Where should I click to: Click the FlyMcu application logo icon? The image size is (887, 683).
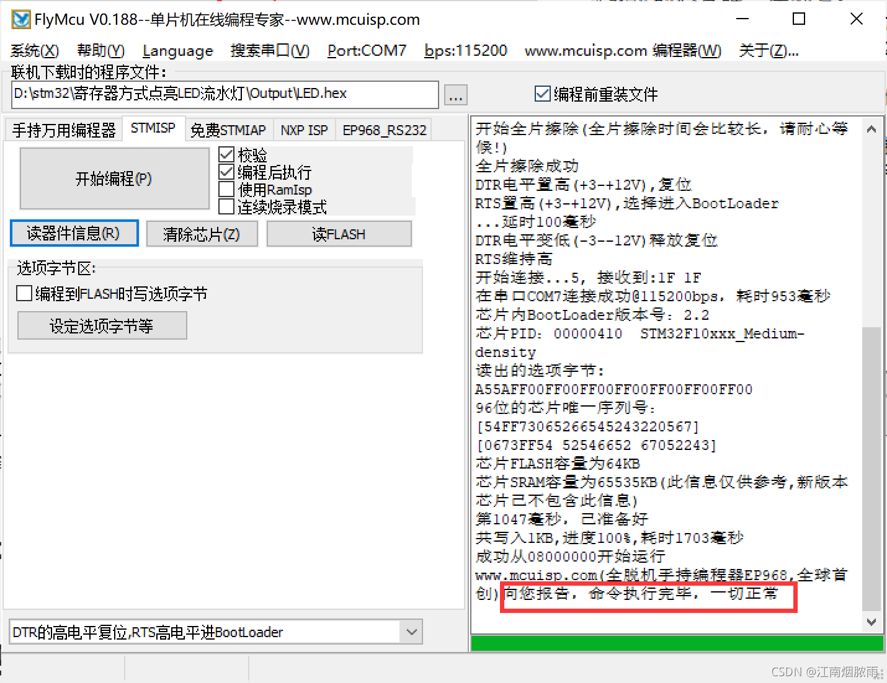[x=20, y=19]
